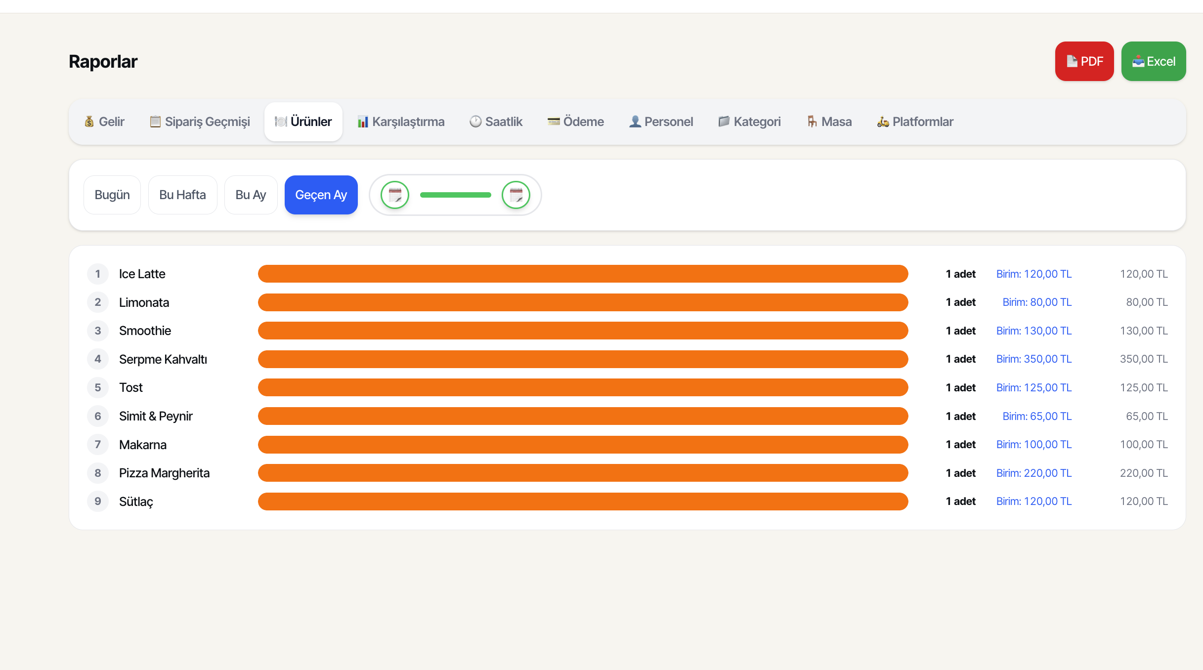Select the Ürünler tab
The height and width of the screenshot is (670, 1203).
(x=303, y=122)
